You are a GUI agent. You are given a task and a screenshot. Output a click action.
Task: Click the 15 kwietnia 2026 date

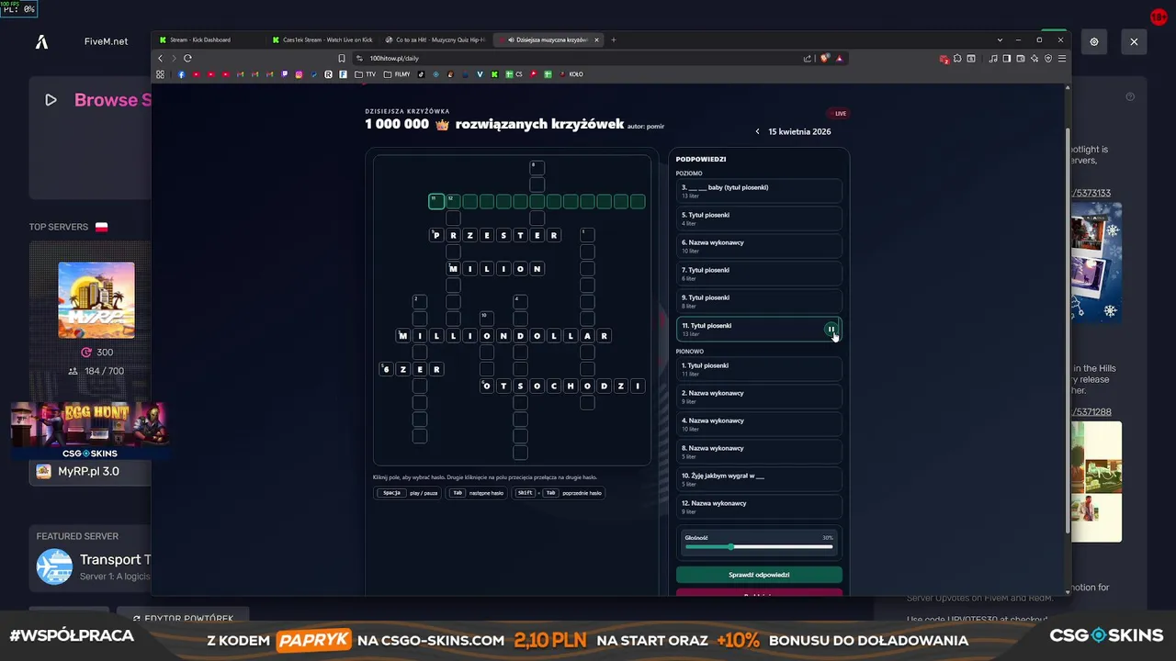799,132
